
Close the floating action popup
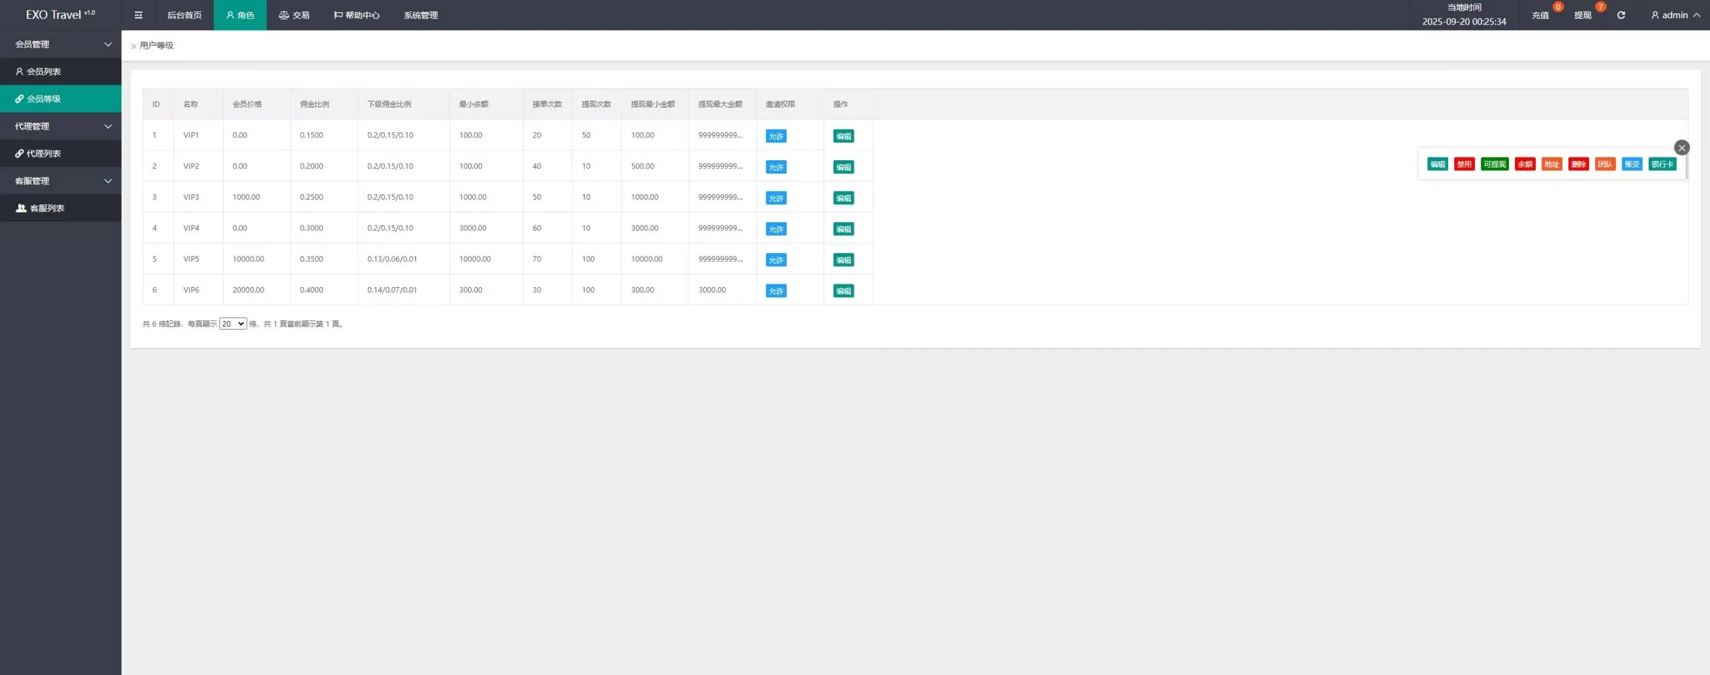point(1682,148)
